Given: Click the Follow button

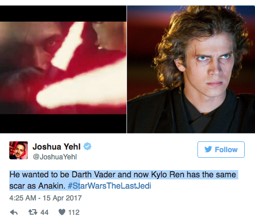Looking at the screenshot, I should pos(221,150).
